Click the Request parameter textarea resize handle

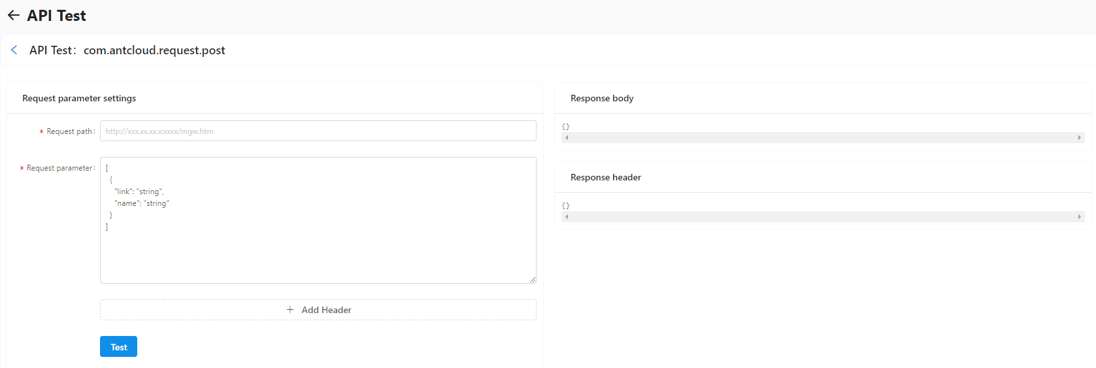point(533,280)
